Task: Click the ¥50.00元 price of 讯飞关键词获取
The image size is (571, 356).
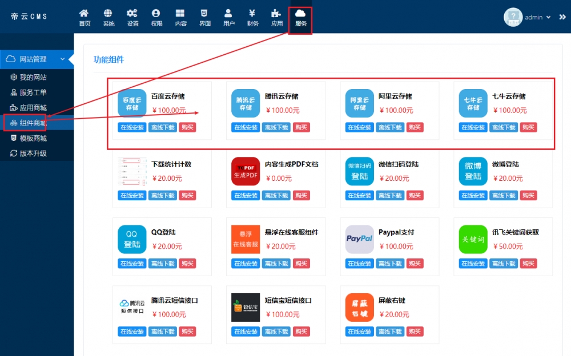Action: click(x=508, y=246)
